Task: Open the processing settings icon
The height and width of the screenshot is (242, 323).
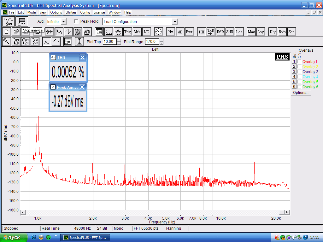Action: [99, 32]
